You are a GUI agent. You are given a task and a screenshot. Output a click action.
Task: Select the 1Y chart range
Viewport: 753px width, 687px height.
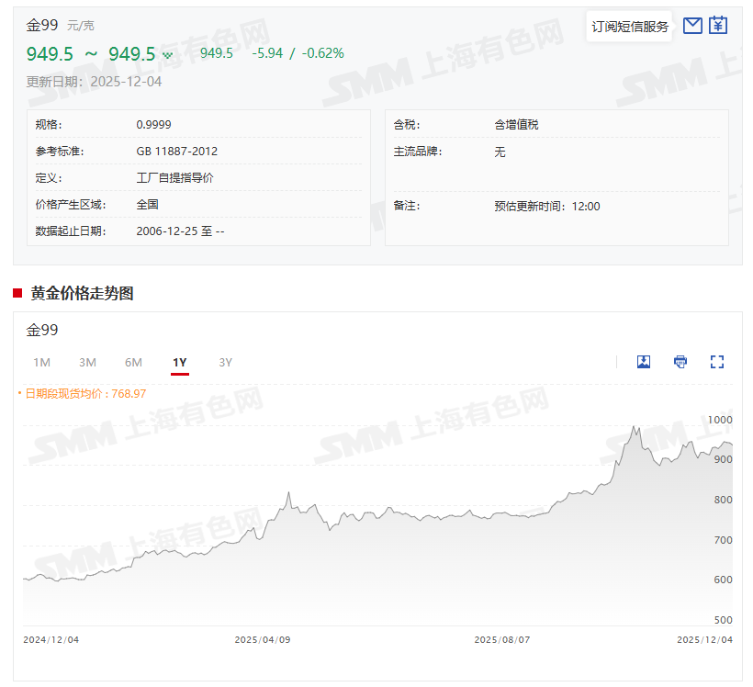click(180, 362)
